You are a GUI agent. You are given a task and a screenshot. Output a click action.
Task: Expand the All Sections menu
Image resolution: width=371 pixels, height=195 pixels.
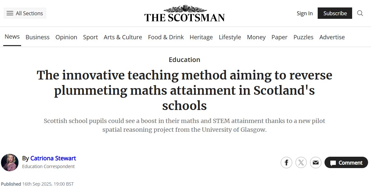[25, 13]
